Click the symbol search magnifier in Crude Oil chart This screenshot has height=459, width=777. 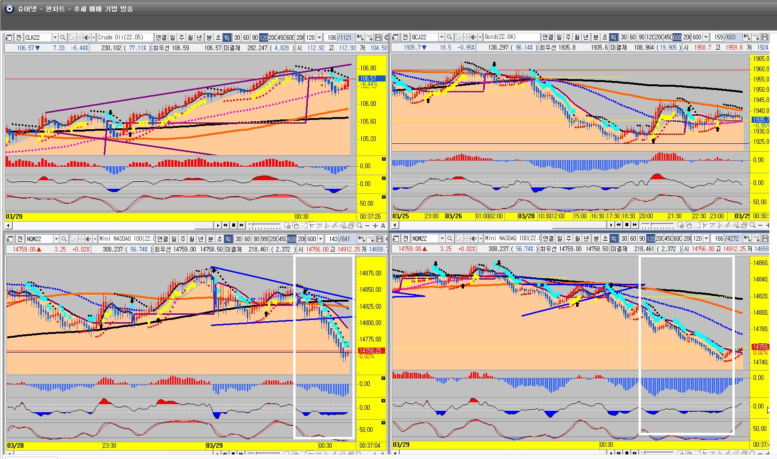pyautogui.click(x=63, y=37)
